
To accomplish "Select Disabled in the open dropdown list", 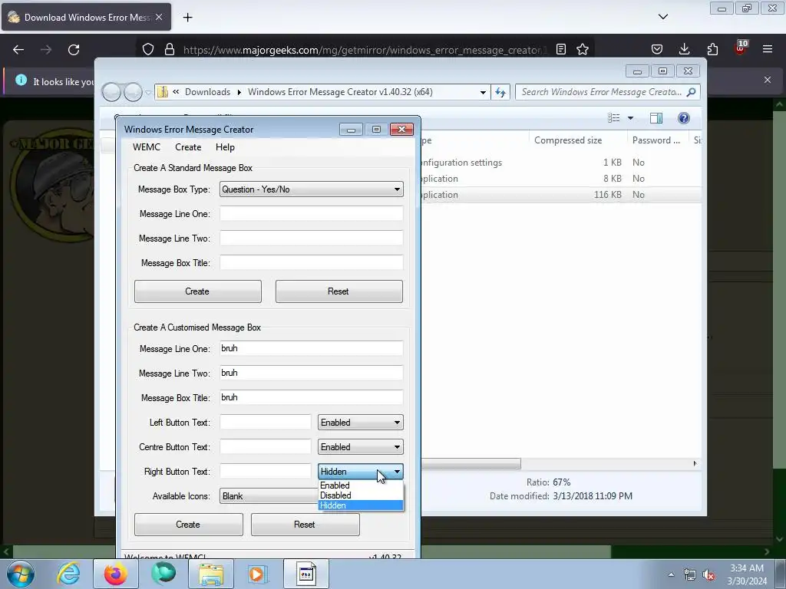I will [x=361, y=495].
